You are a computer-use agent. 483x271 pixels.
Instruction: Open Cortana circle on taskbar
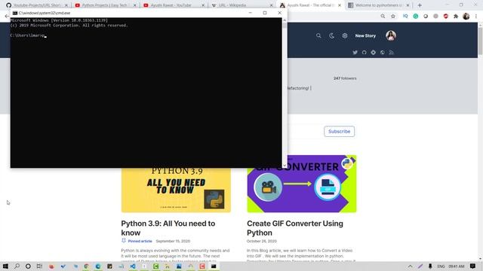(28, 266)
